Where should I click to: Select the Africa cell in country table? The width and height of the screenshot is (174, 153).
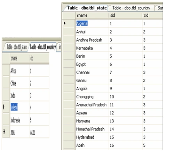coord(19,71)
